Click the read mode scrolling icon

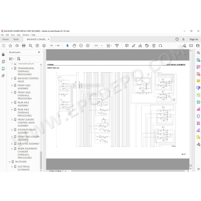[x=117, y=46]
